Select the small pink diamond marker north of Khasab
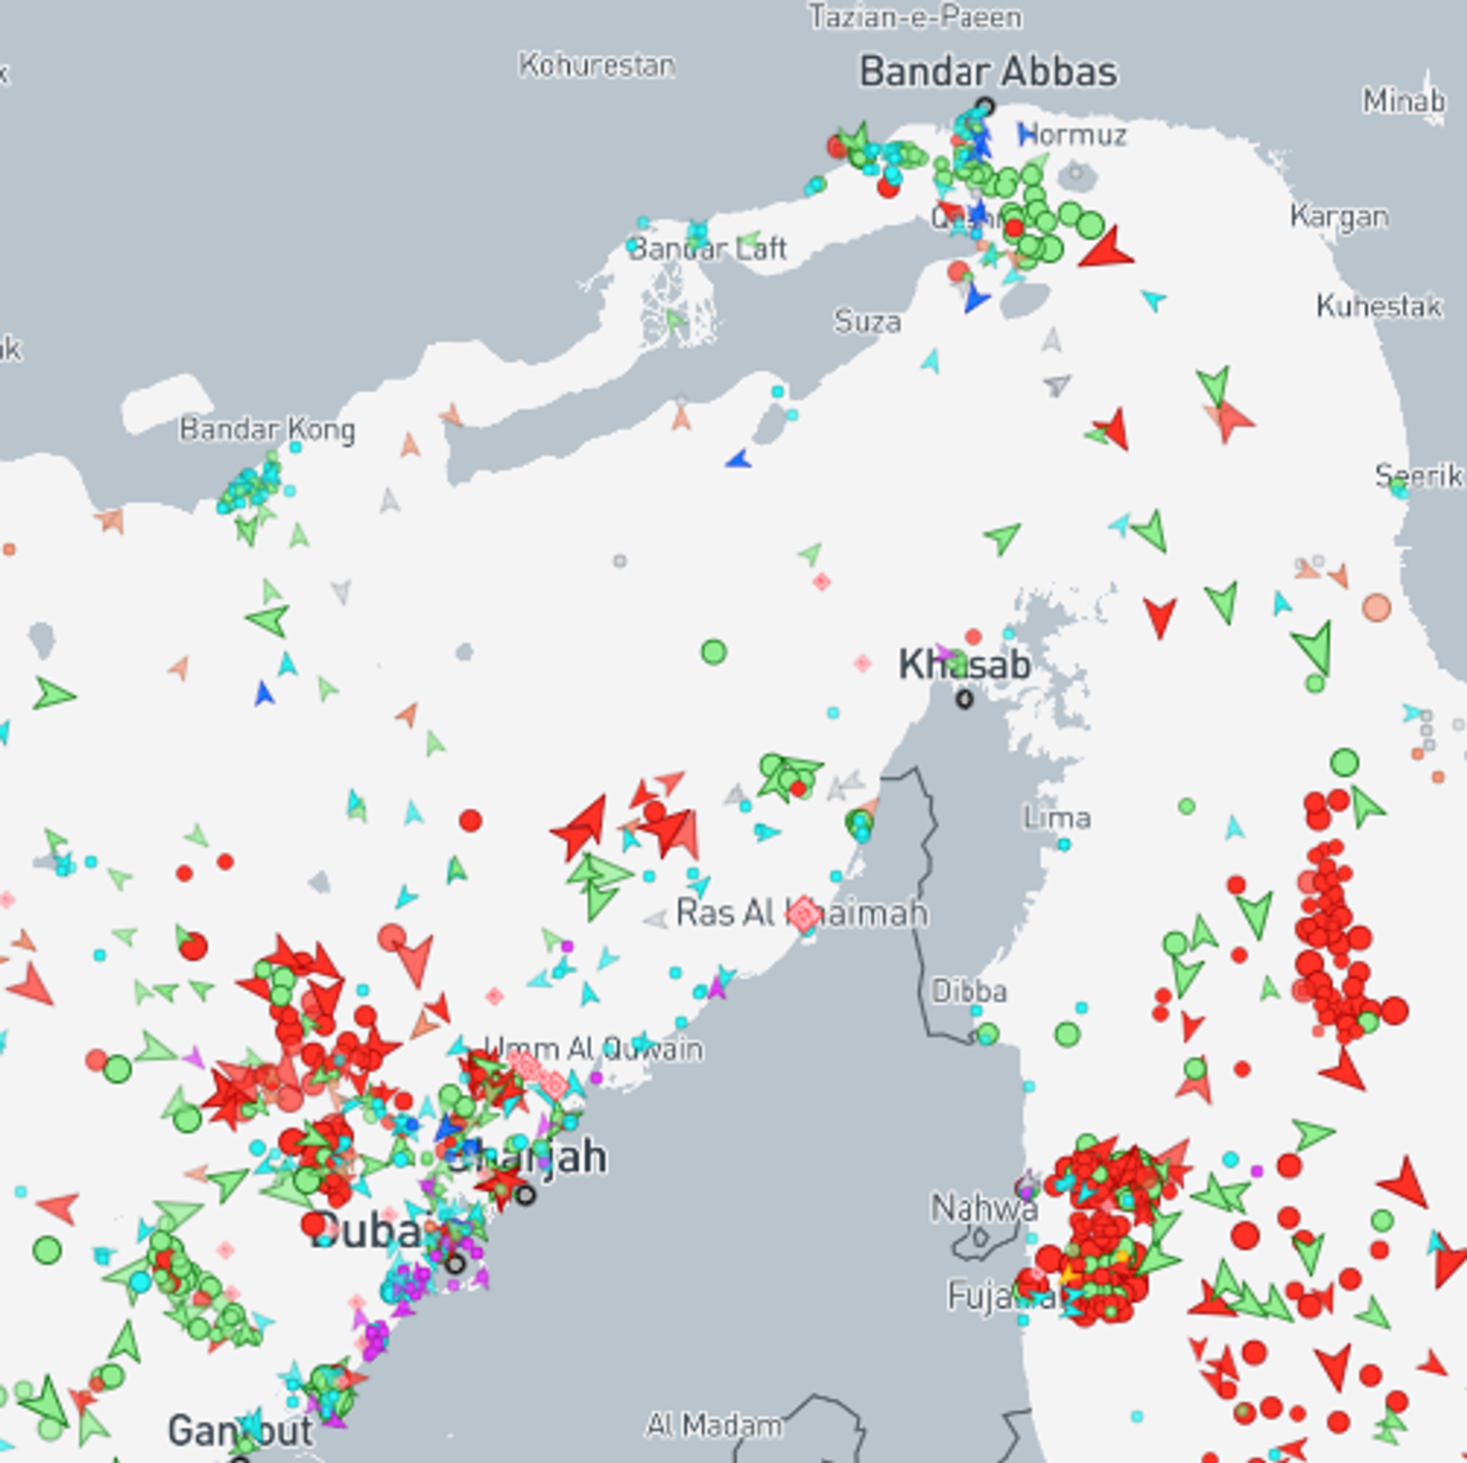This screenshot has height=1463, width=1467. (821, 583)
